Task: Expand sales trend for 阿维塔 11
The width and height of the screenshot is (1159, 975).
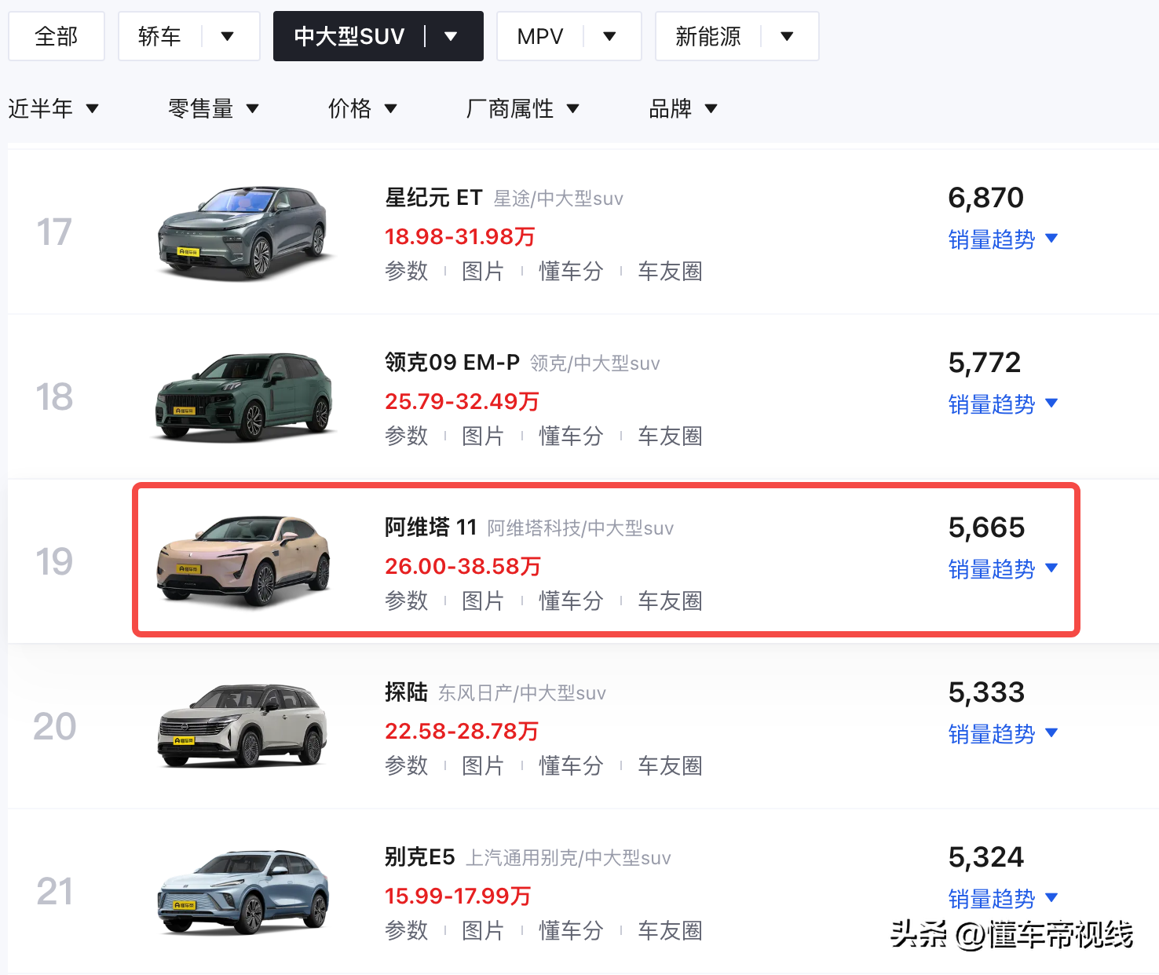Action: (1004, 569)
